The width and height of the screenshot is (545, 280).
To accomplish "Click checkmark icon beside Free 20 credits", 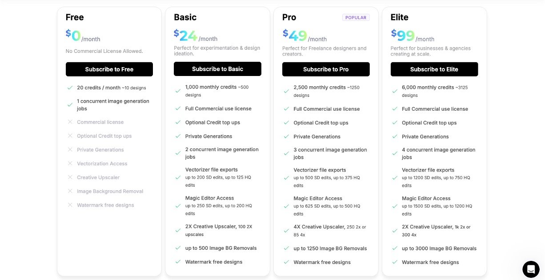I will click(x=70, y=88).
